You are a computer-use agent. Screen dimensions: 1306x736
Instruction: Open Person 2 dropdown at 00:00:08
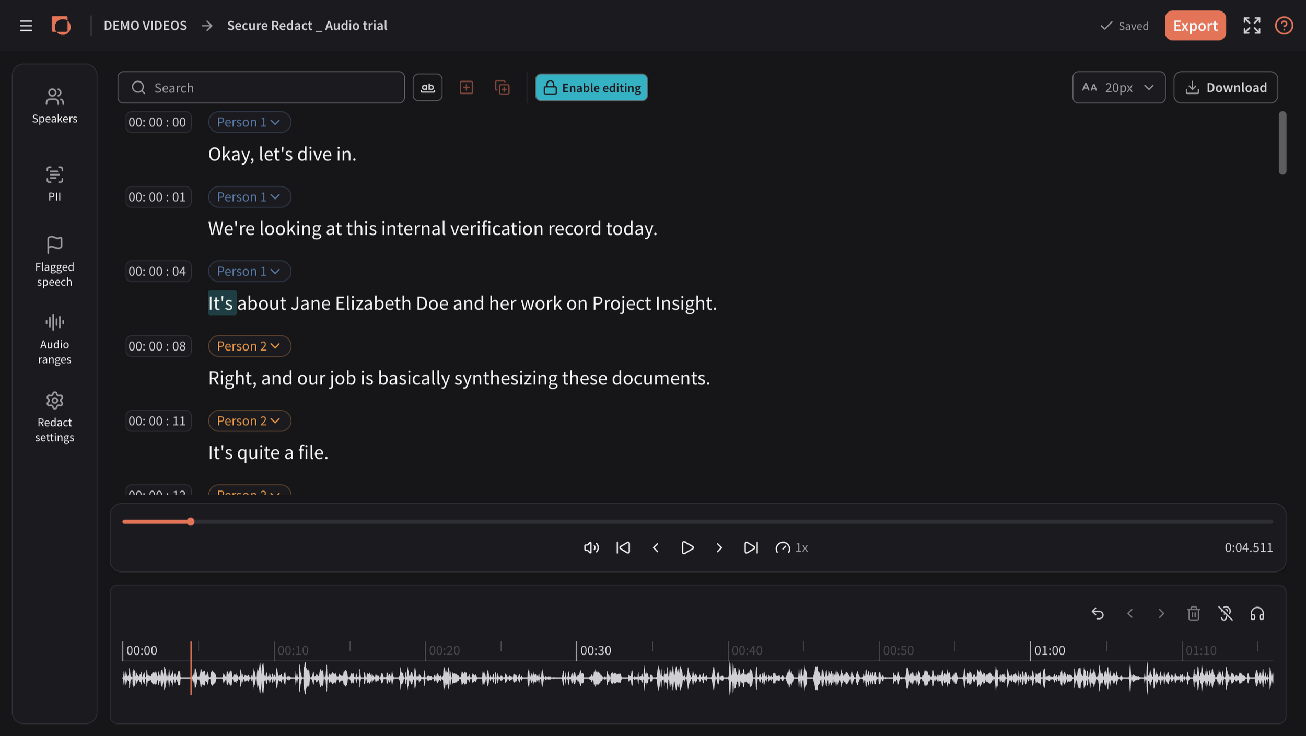[x=249, y=346]
